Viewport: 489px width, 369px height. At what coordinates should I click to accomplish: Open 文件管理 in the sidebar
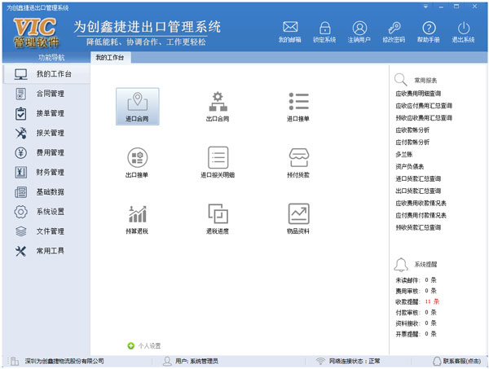pyautogui.click(x=46, y=231)
